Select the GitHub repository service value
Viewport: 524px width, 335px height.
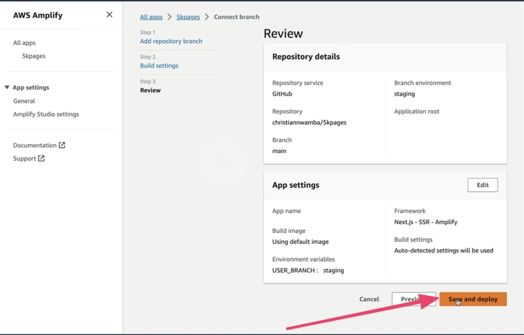point(282,94)
